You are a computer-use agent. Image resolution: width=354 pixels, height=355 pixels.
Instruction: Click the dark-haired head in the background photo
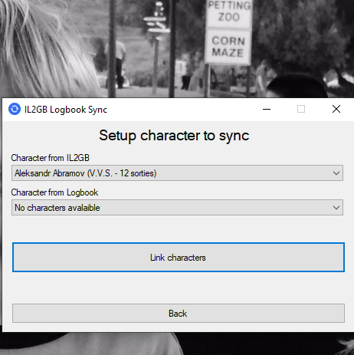coord(297,86)
